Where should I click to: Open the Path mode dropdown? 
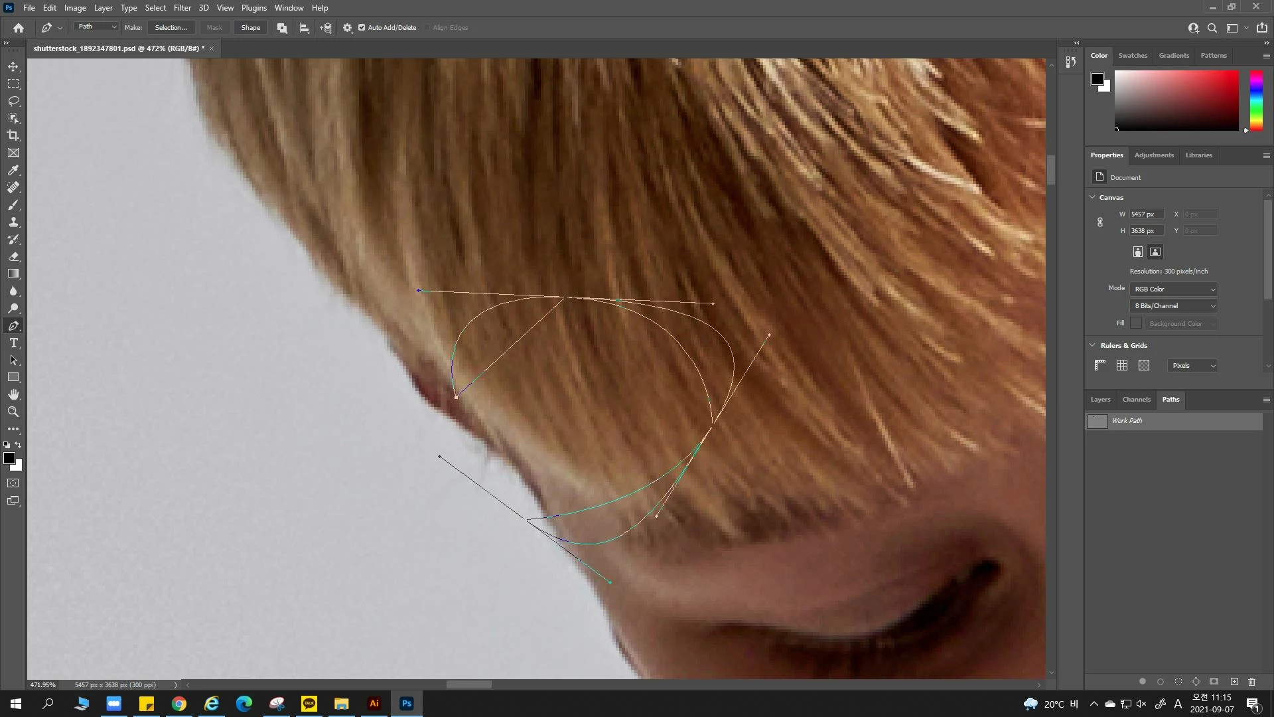click(96, 27)
